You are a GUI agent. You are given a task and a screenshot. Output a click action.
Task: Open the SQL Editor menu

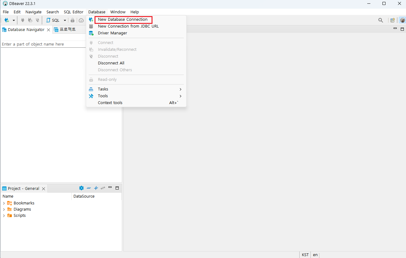point(73,12)
